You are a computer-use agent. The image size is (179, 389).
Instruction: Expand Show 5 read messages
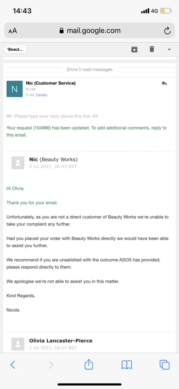89,70
